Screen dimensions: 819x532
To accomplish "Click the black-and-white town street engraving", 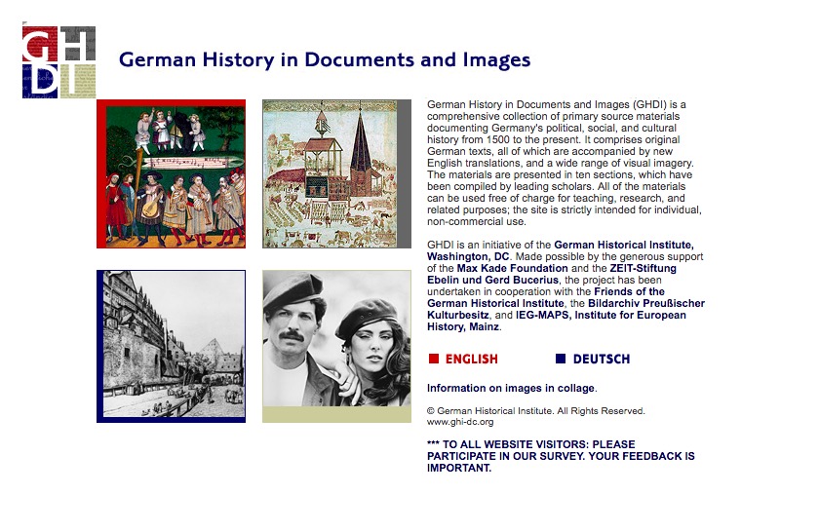I will pyautogui.click(x=172, y=346).
